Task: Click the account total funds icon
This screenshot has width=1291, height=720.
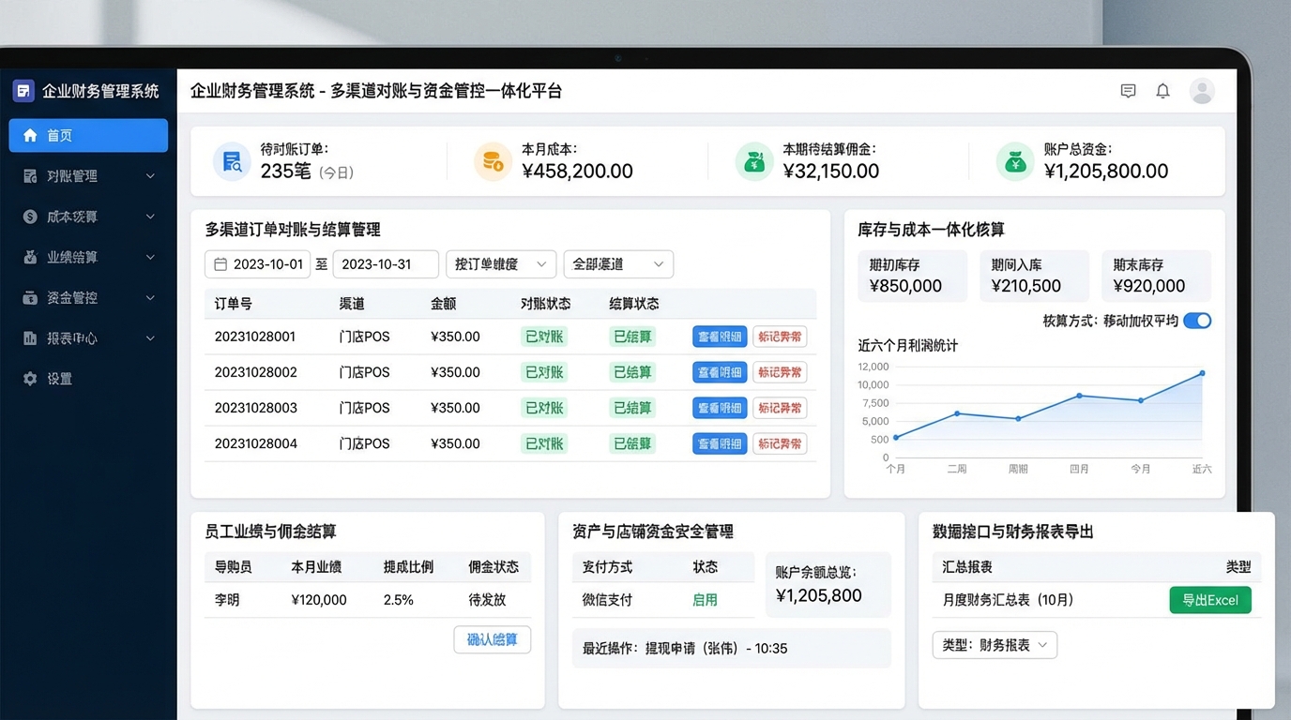Action: pos(1014,162)
